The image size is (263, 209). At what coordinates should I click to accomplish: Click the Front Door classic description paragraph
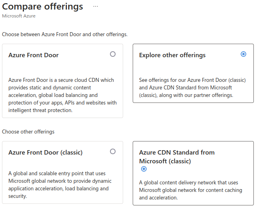(x=60, y=185)
